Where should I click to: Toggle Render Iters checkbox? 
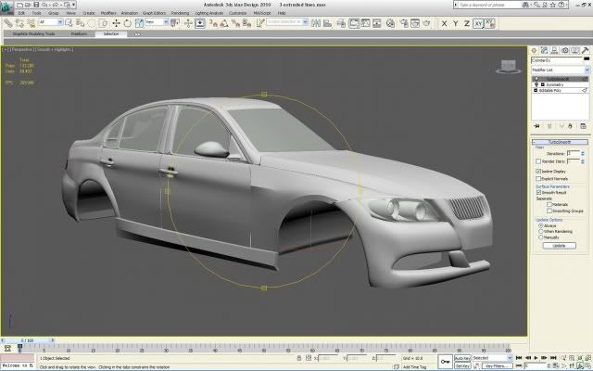coord(538,161)
